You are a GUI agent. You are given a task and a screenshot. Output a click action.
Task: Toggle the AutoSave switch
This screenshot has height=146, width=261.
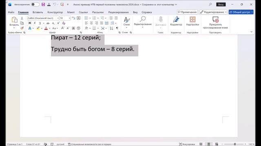point(35,4)
